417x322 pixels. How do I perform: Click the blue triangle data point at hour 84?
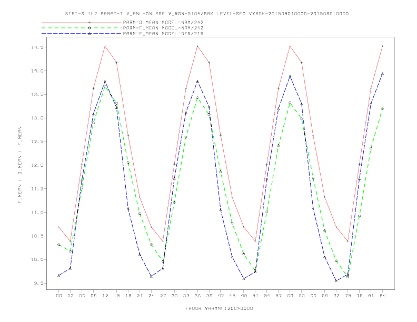pyautogui.click(x=383, y=74)
